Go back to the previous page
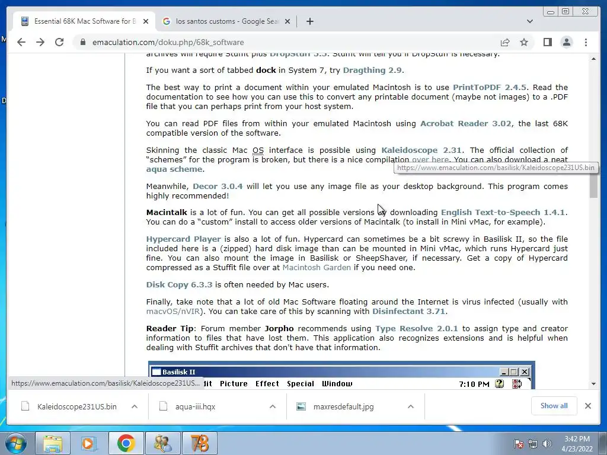The height and width of the screenshot is (455, 607). 21,42
